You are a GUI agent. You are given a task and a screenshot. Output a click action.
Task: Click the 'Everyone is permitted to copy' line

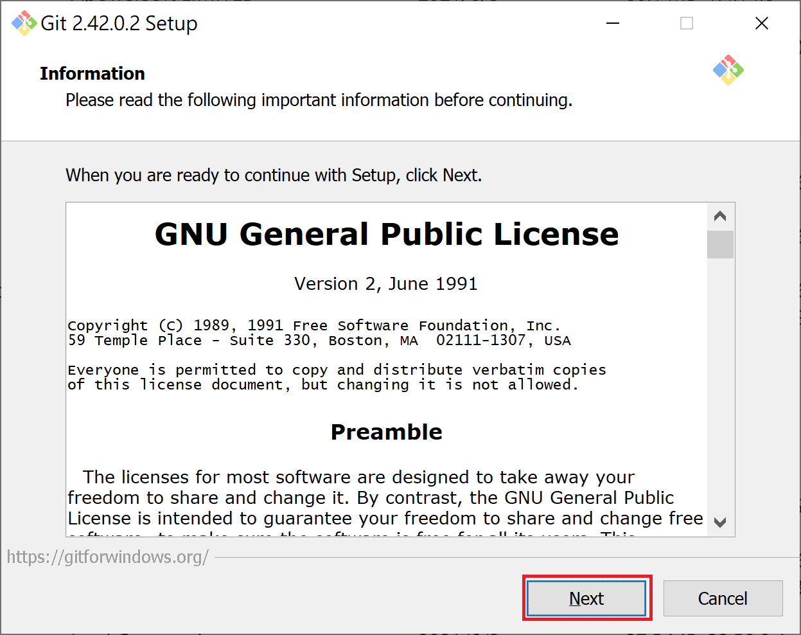click(x=337, y=370)
